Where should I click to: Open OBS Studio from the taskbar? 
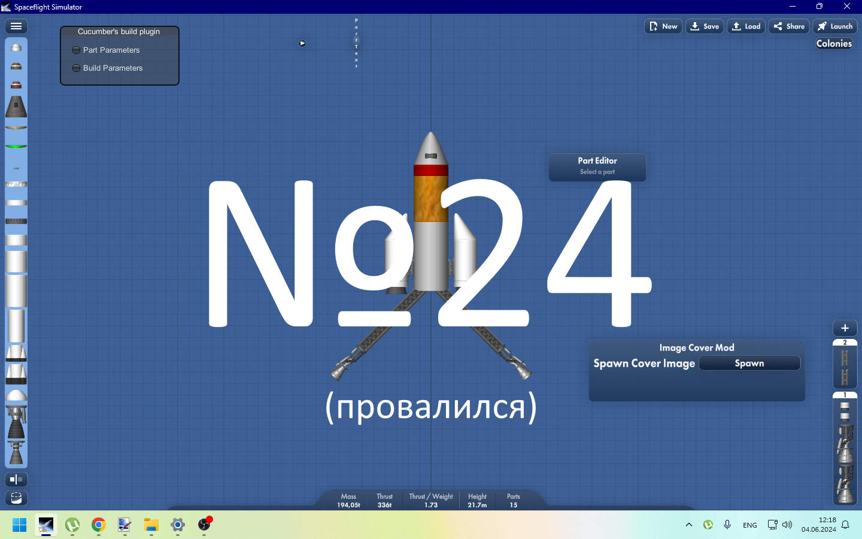pyautogui.click(x=204, y=525)
